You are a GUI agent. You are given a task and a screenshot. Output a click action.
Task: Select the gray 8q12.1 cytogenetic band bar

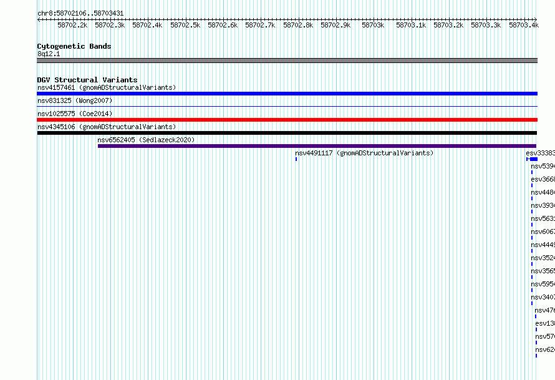287,61
